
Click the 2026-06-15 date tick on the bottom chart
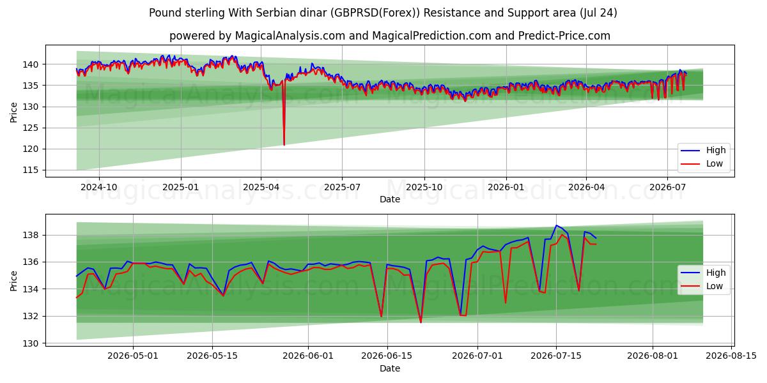click(387, 357)
